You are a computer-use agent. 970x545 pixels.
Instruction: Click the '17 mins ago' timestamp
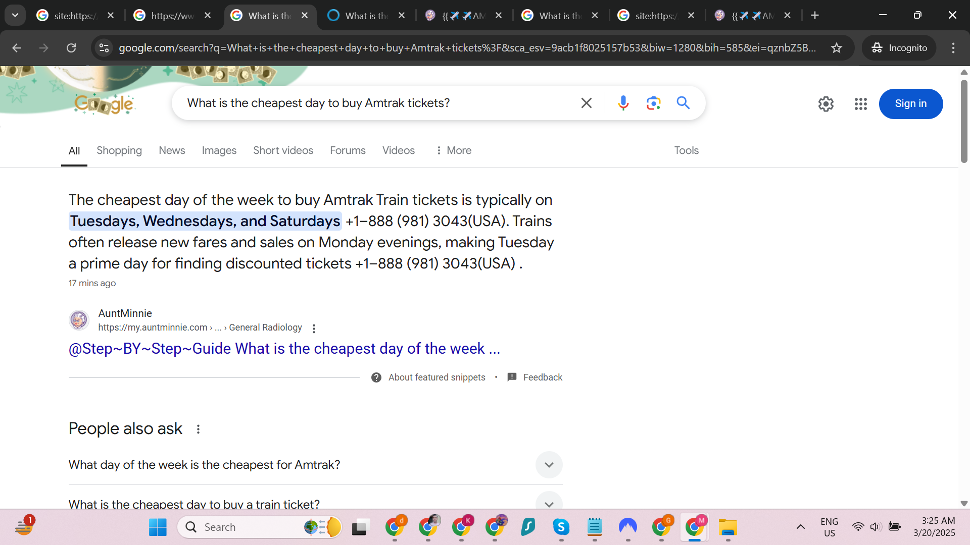coord(92,283)
